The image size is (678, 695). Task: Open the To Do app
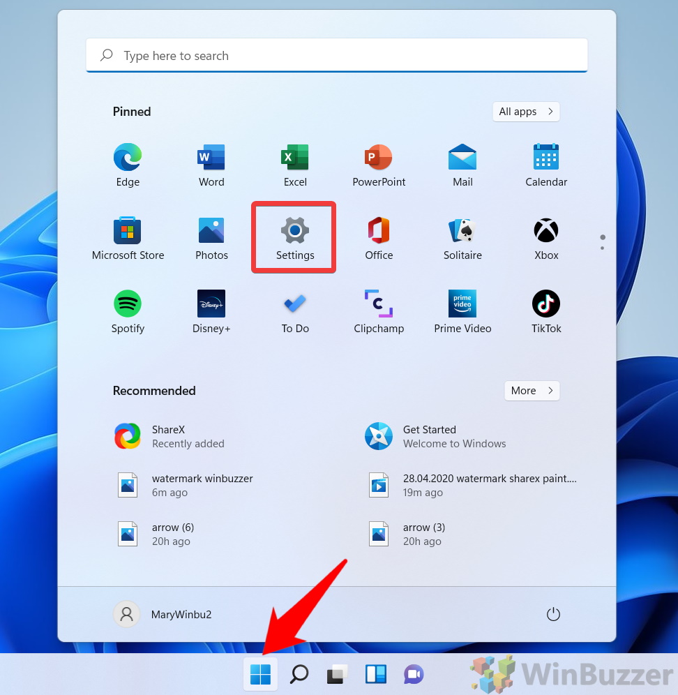click(x=295, y=311)
